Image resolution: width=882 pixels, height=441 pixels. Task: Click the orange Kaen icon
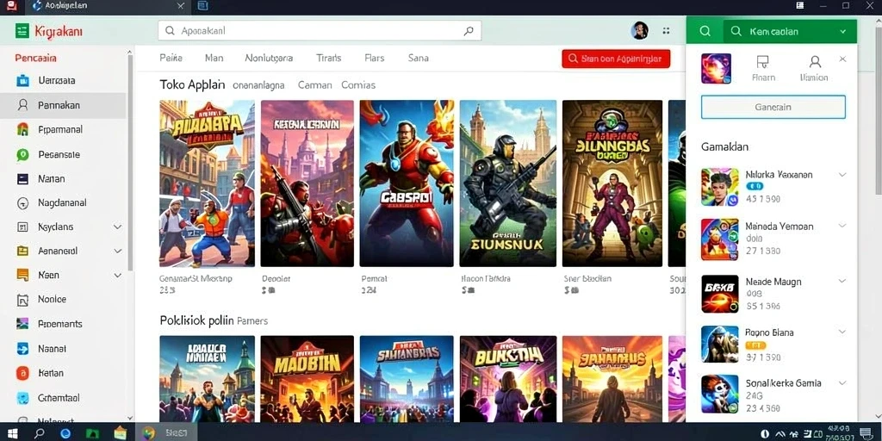tap(22, 275)
